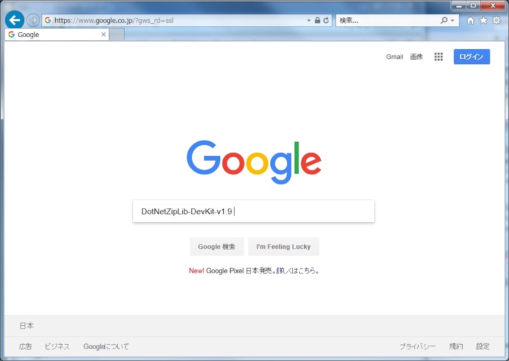Open the 規約 footer link
Image resolution: width=509 pixels, height=361 pixels.
click(456, 347)
